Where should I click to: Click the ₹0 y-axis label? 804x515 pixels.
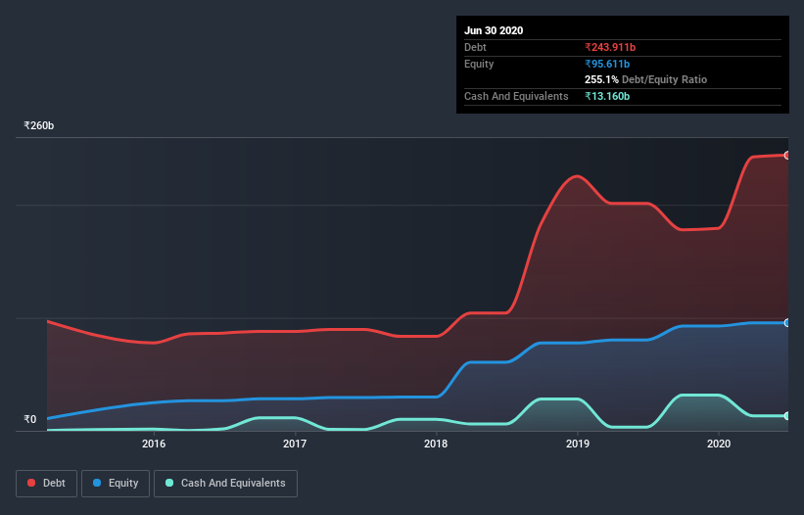(x=30, y=419)
